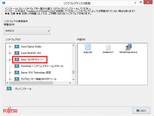
Task: Click the 閉じる(C) button
Action: 141,111
